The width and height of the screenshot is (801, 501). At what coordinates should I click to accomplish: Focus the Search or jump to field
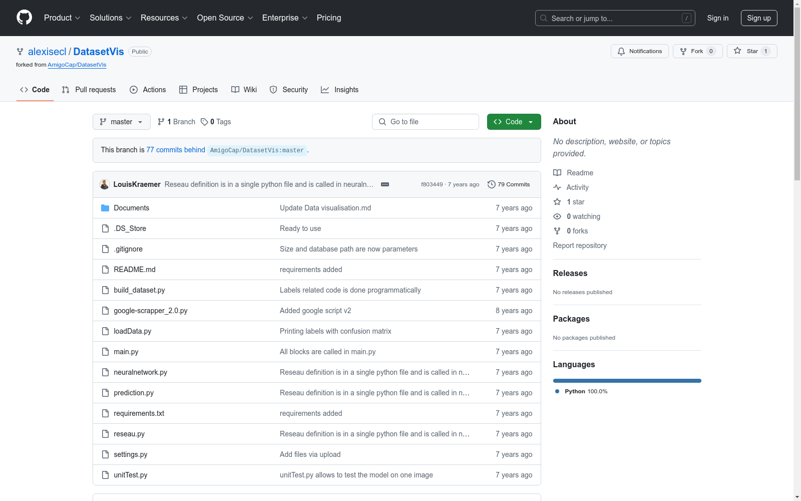click(615, 18)
